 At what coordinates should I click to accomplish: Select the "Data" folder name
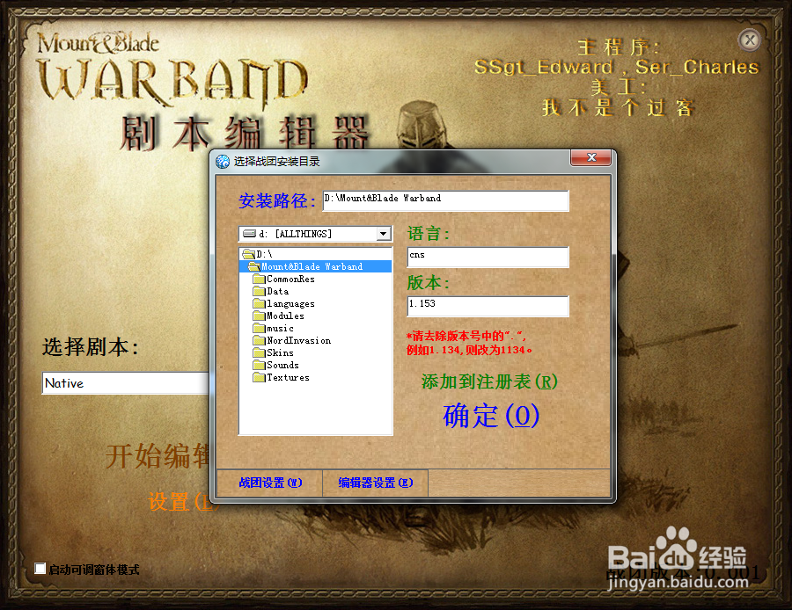coord(278,291)
